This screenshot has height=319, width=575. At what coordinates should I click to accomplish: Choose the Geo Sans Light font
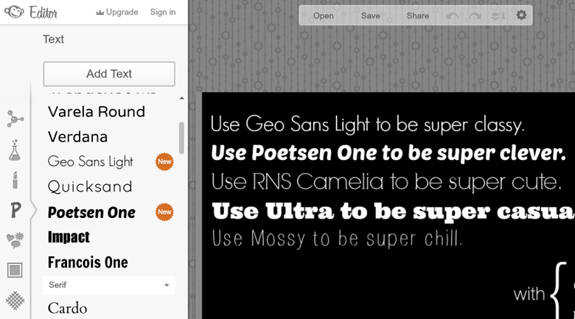(91, 161)
